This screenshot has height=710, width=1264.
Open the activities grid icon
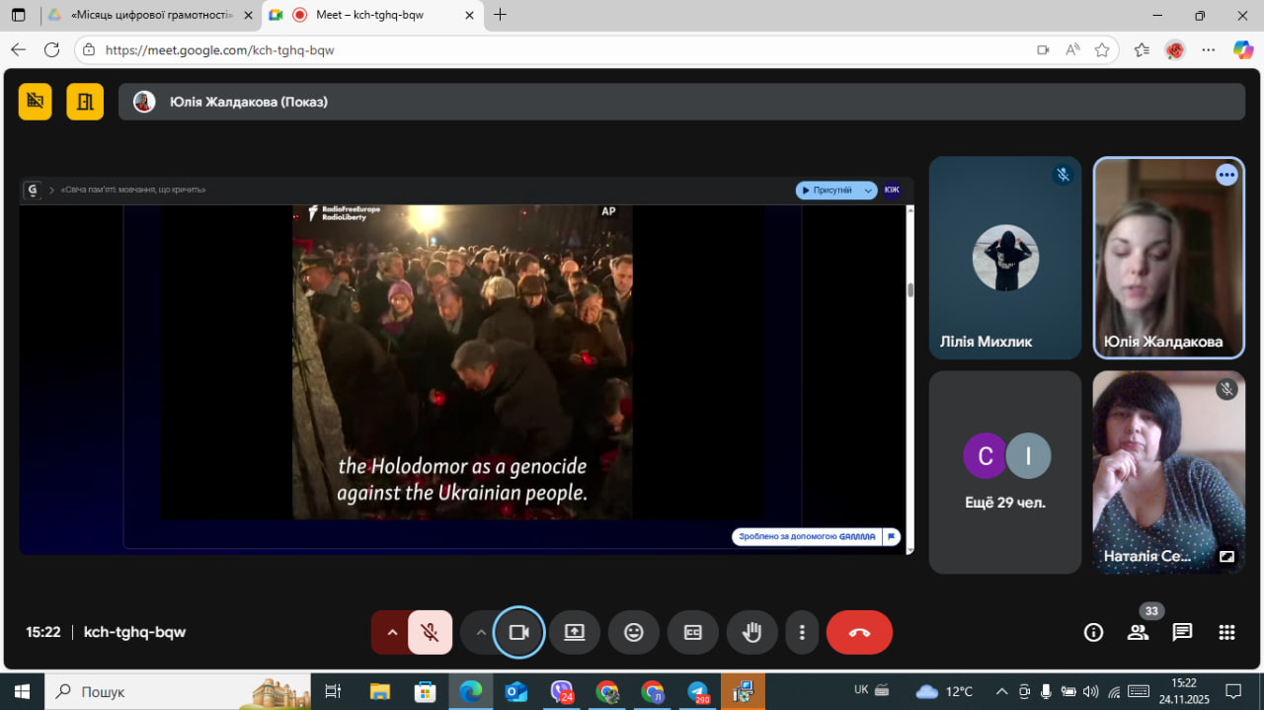pos(1226,633)
